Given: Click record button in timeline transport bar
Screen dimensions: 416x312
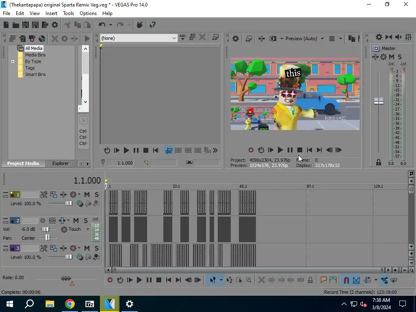Looking at the screenshot, I should pyautogui.click(x=110, y=280).
